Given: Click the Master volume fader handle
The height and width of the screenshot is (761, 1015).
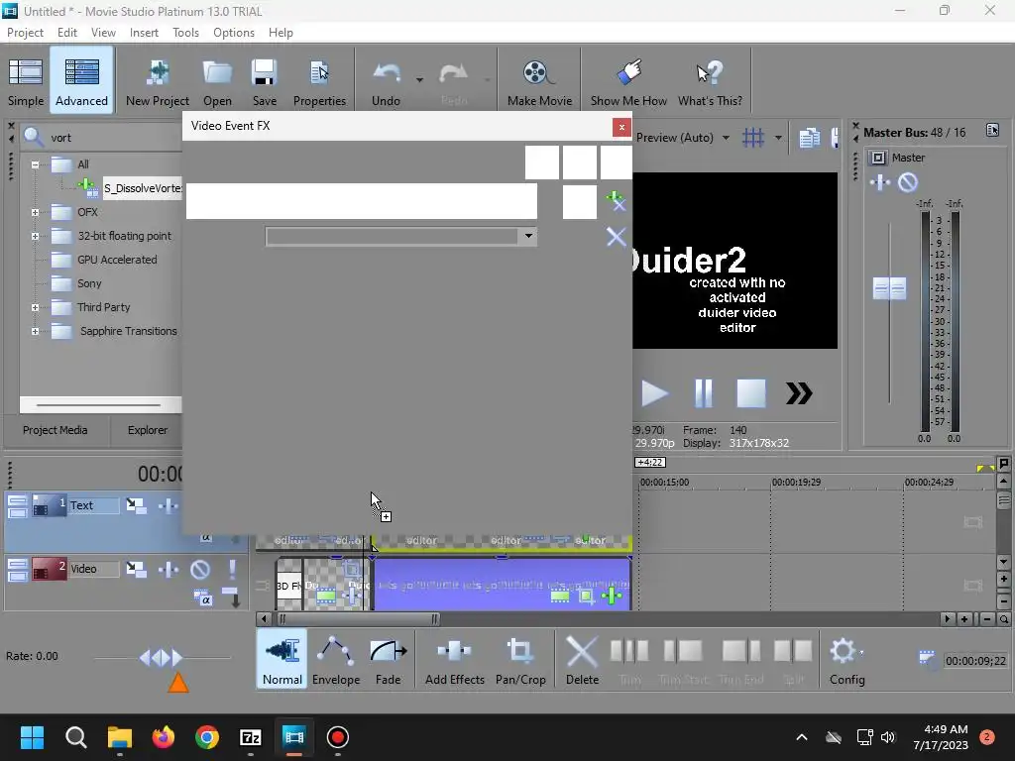Looking at the screenshot, I should (889, 288).
